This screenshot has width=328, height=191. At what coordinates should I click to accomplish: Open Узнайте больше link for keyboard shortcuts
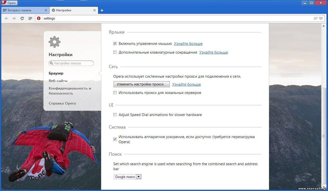[x=214, y=52]
